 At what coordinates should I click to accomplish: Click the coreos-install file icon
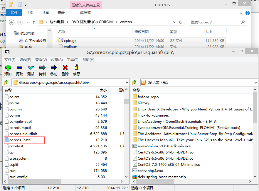(x=6, y=140)
